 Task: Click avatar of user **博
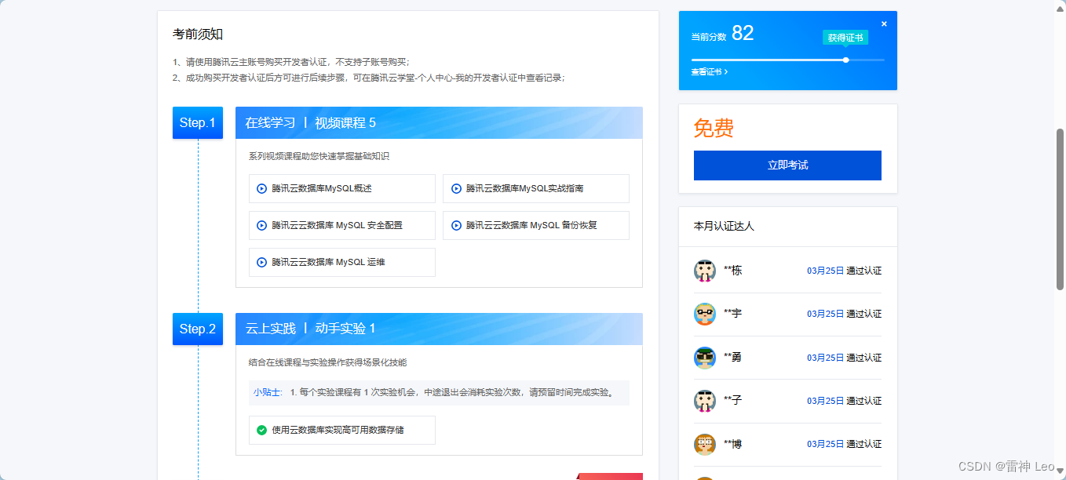(x=705, y=445)
